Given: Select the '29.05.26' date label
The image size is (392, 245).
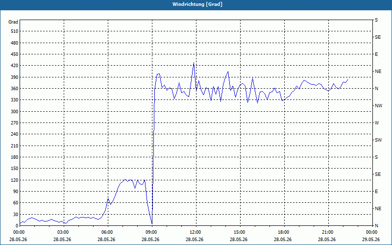Looking at the screenshot, I should tap(370, 240).
